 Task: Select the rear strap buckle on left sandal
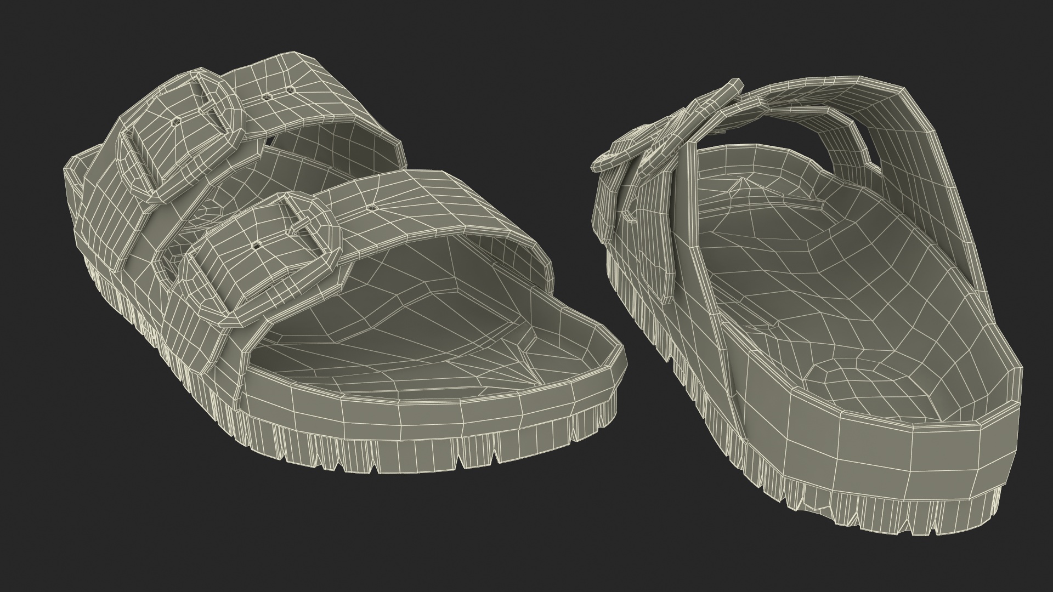tap(181, 137)
